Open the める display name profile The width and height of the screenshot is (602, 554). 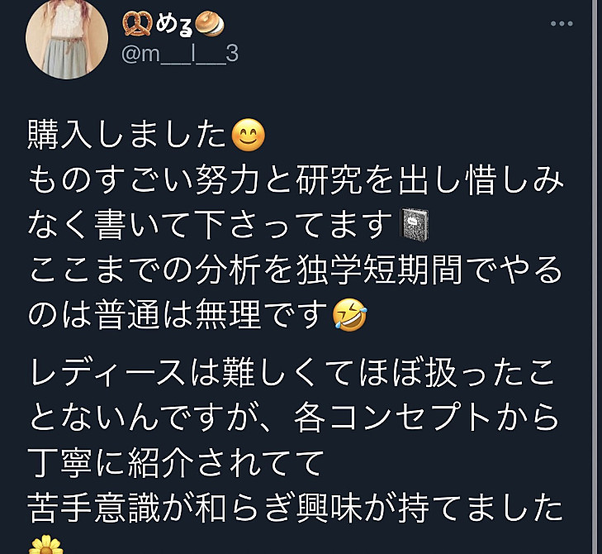173,24
